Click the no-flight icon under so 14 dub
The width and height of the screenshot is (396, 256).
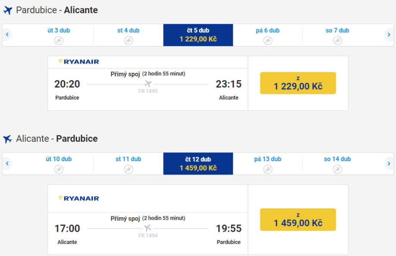click(337, 169)
